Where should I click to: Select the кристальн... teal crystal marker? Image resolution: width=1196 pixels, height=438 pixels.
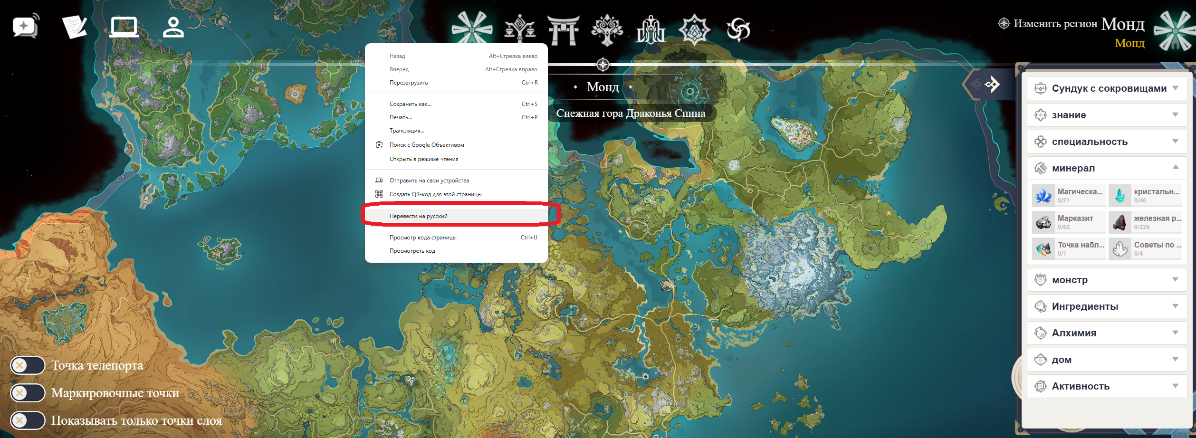[x=1145, y=195]
